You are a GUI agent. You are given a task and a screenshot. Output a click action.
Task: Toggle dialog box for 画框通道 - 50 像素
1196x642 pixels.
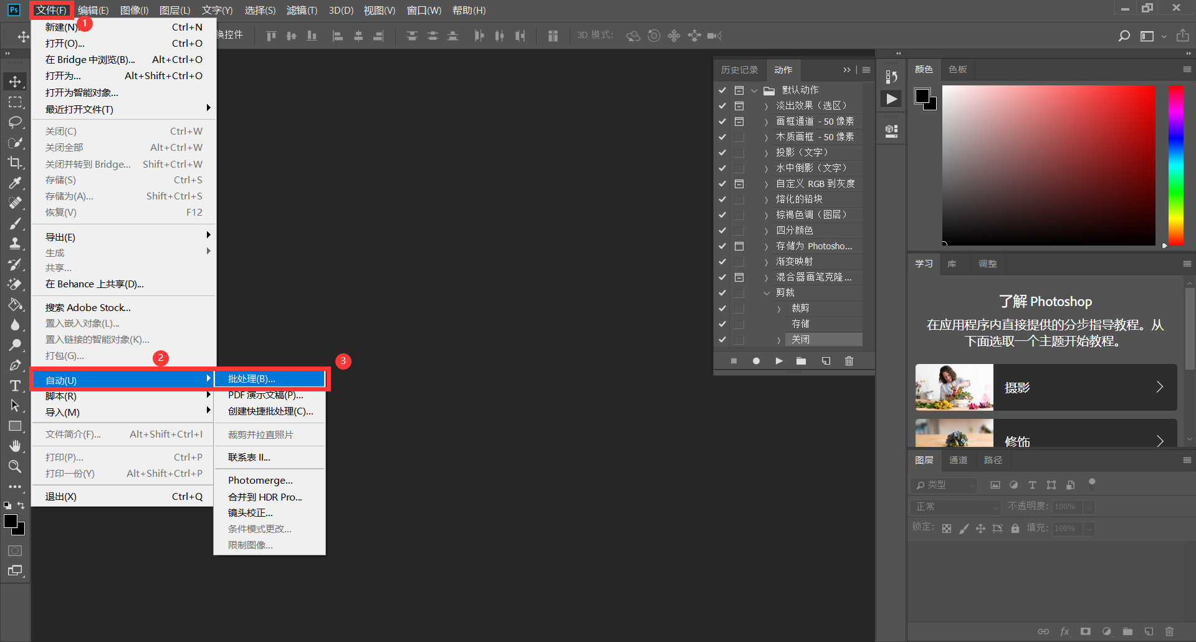click(x=739, y=121)
